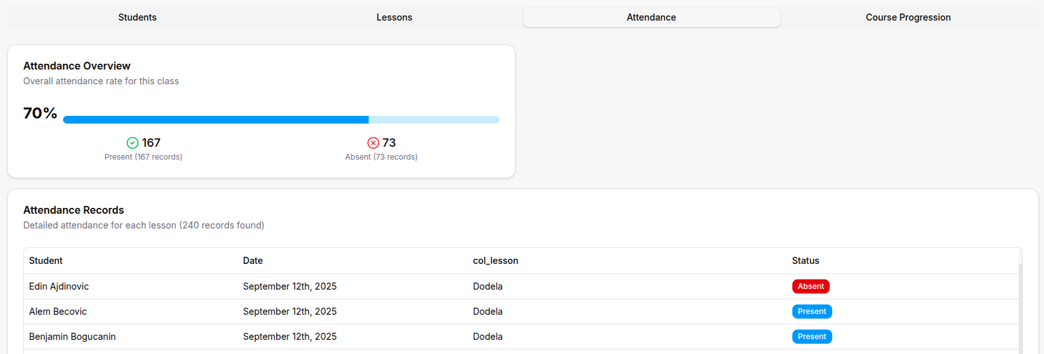Viewport: 1044px width, 354px height.
Task: Click the Status column header
Action: click(805, 261)
